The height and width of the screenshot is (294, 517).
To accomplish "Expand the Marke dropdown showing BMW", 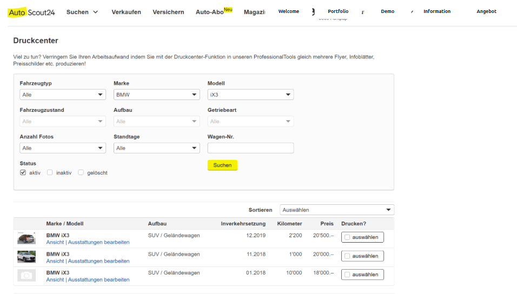I will coord(157,95).
